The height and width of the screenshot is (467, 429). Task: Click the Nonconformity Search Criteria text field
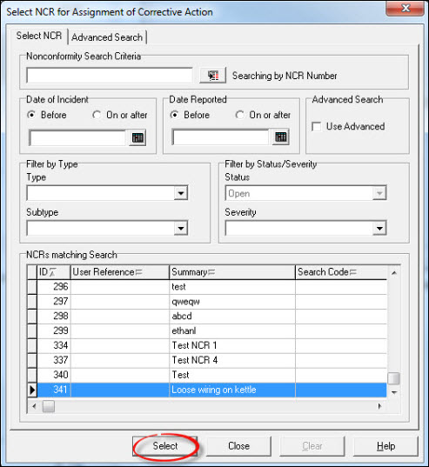tap(110, 76)
